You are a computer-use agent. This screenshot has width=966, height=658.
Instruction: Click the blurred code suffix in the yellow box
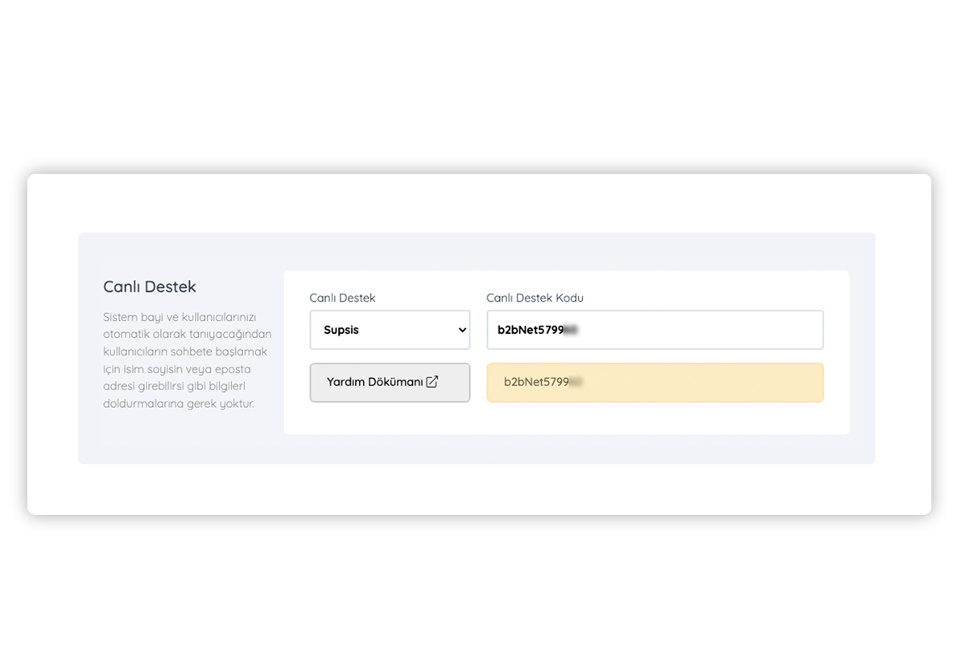click(576, 382)
